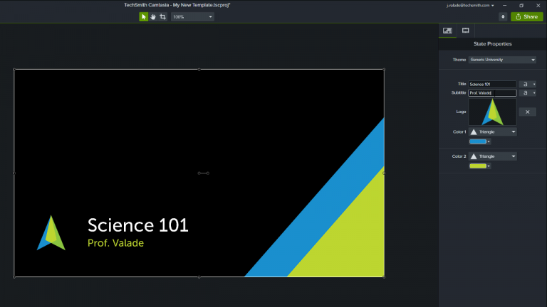Open the Theme Generic University dropdown

[502, 60]
